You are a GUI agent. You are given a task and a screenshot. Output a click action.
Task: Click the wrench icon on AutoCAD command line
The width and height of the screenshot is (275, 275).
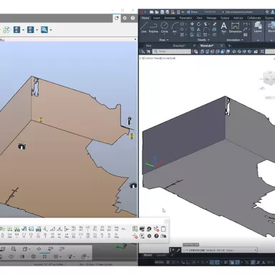[x=178, y=250]
